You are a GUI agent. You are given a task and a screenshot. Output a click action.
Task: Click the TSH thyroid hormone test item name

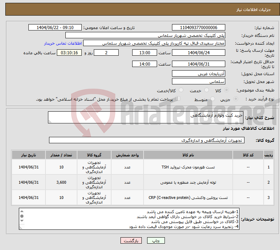[x=188, y=167]
